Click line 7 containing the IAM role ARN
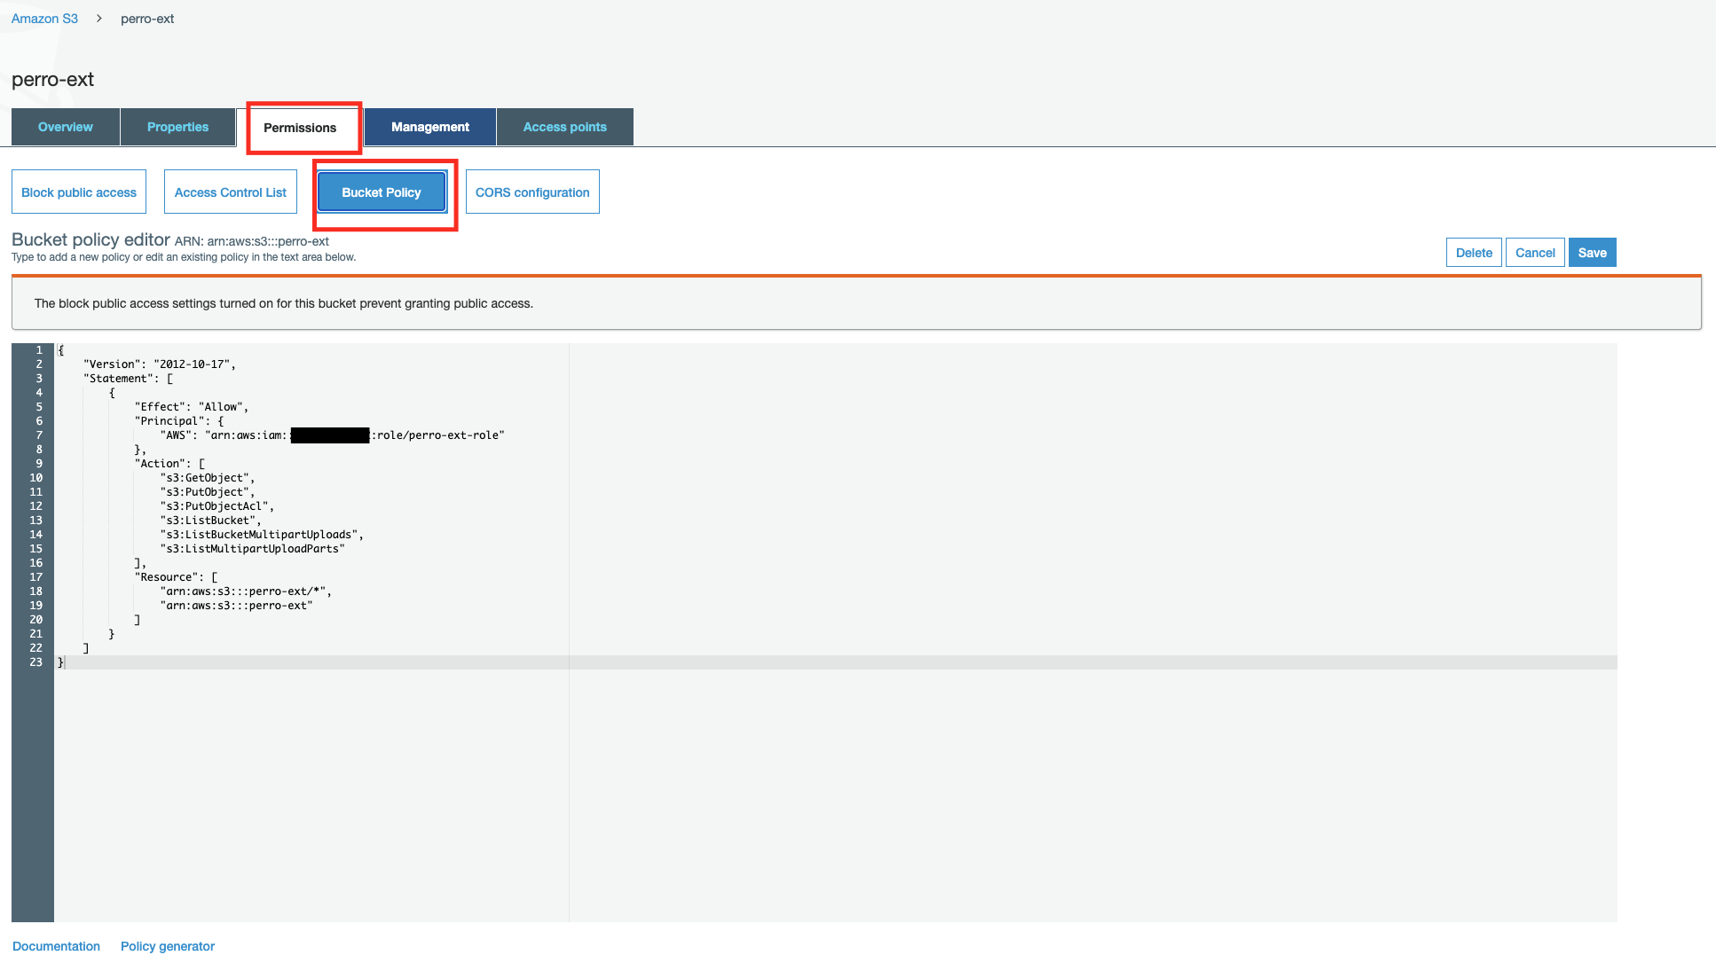Viewport: 1716px width, 971px height. click(x=328, y=435)
